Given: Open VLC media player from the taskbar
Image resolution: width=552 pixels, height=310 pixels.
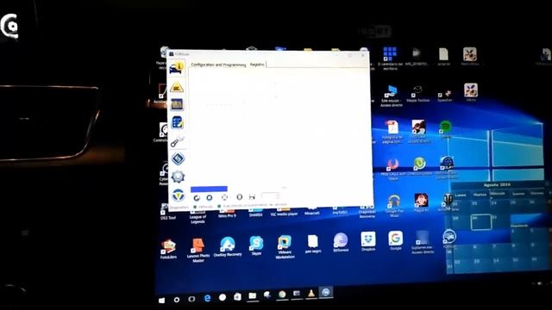Looking at the screenshot, I should click(x=310, y=293).
